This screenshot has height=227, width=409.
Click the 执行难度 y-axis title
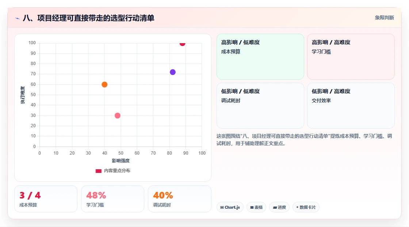point(23,95)
